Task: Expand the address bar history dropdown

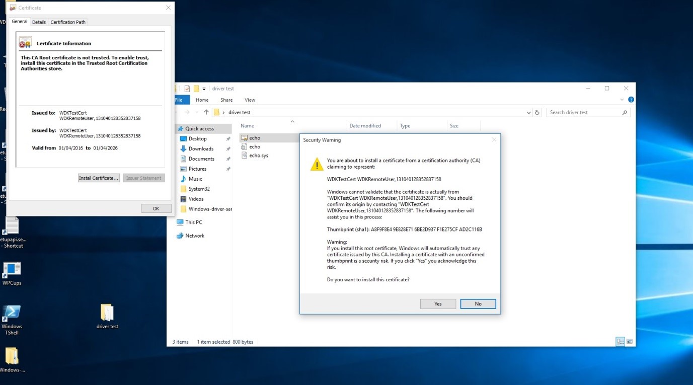Action: click(x=528, y=113)
